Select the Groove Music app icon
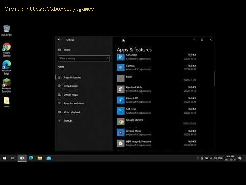This screenshot has width=246, height=185. (x=120, y=133)
